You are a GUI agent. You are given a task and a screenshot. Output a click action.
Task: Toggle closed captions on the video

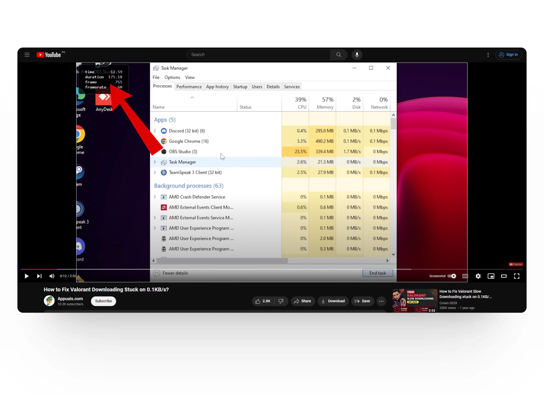465,276
